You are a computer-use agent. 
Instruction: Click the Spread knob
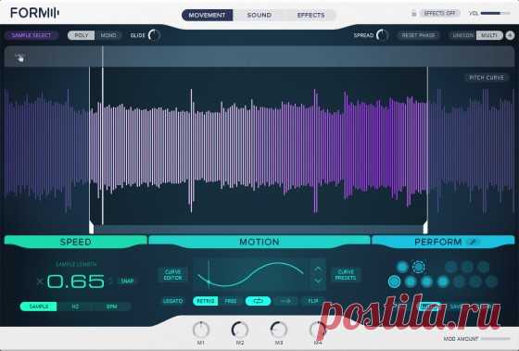point(382,35)
